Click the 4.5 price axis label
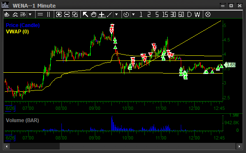The width and height of the screenshot is (246, 153). point(227,40)
